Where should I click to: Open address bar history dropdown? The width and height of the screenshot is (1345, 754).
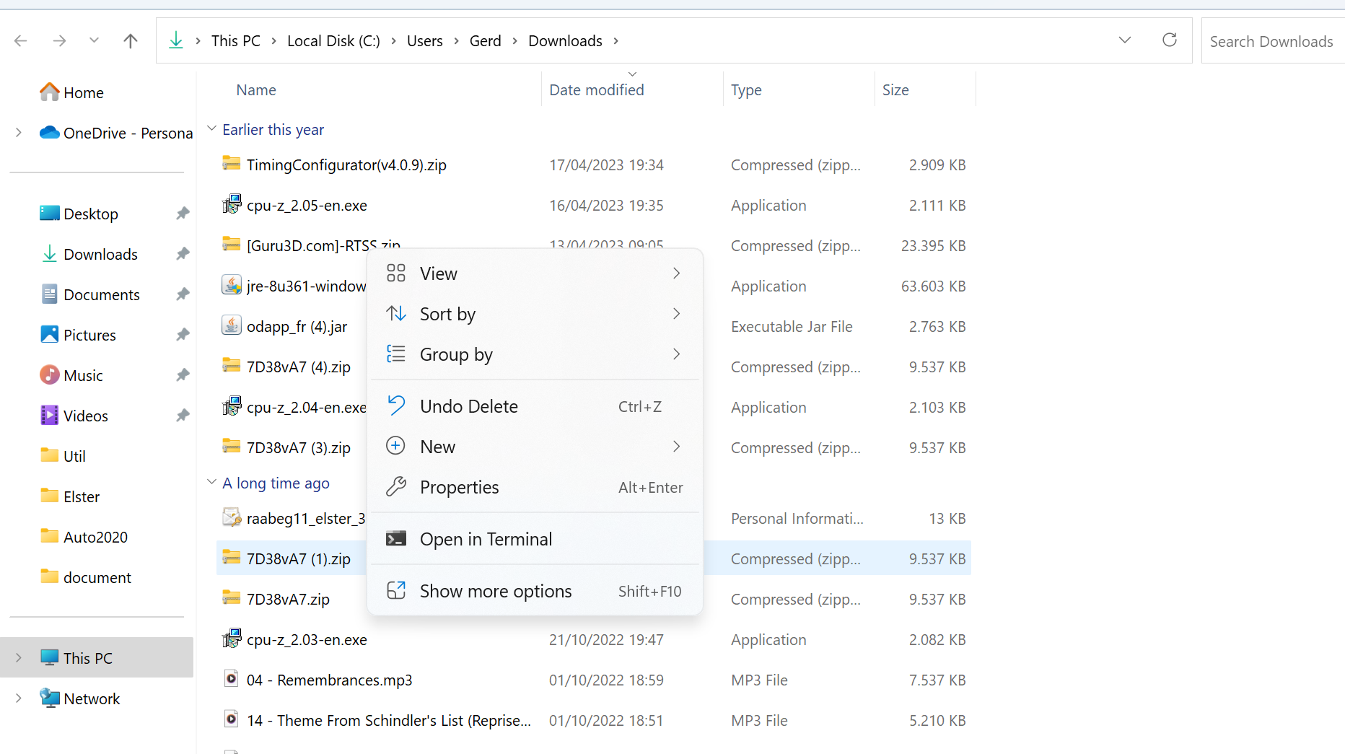point(1124,40)
